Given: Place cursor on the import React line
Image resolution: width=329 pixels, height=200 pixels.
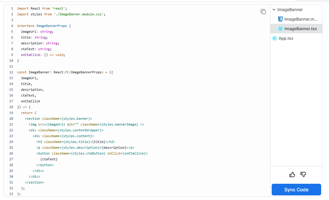Looking at the screenshot, I should click(x=42, y=8).
